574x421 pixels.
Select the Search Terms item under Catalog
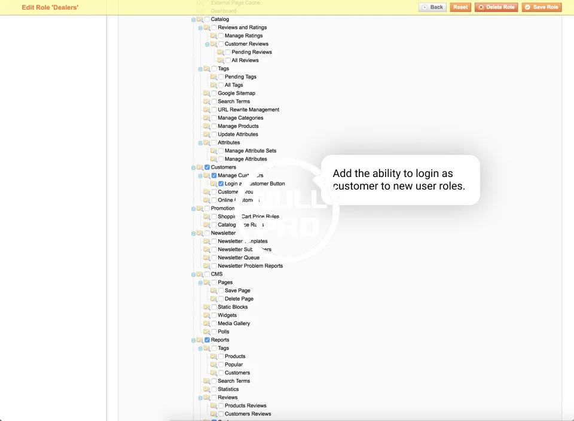click(x=234, y=102)
